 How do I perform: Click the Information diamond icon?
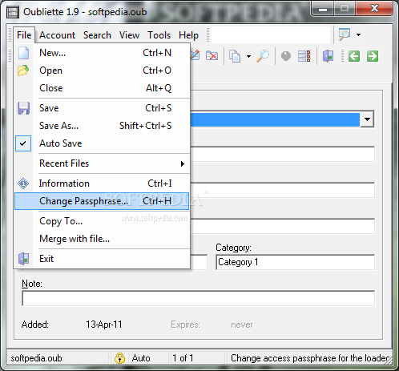point(23,183)
